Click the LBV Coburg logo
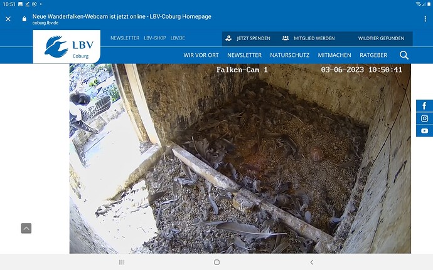 pos(67,46)
